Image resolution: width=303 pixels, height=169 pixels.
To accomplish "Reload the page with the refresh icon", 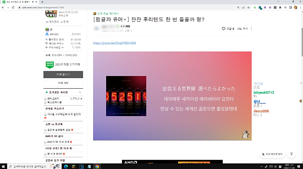I will point(13,8).
